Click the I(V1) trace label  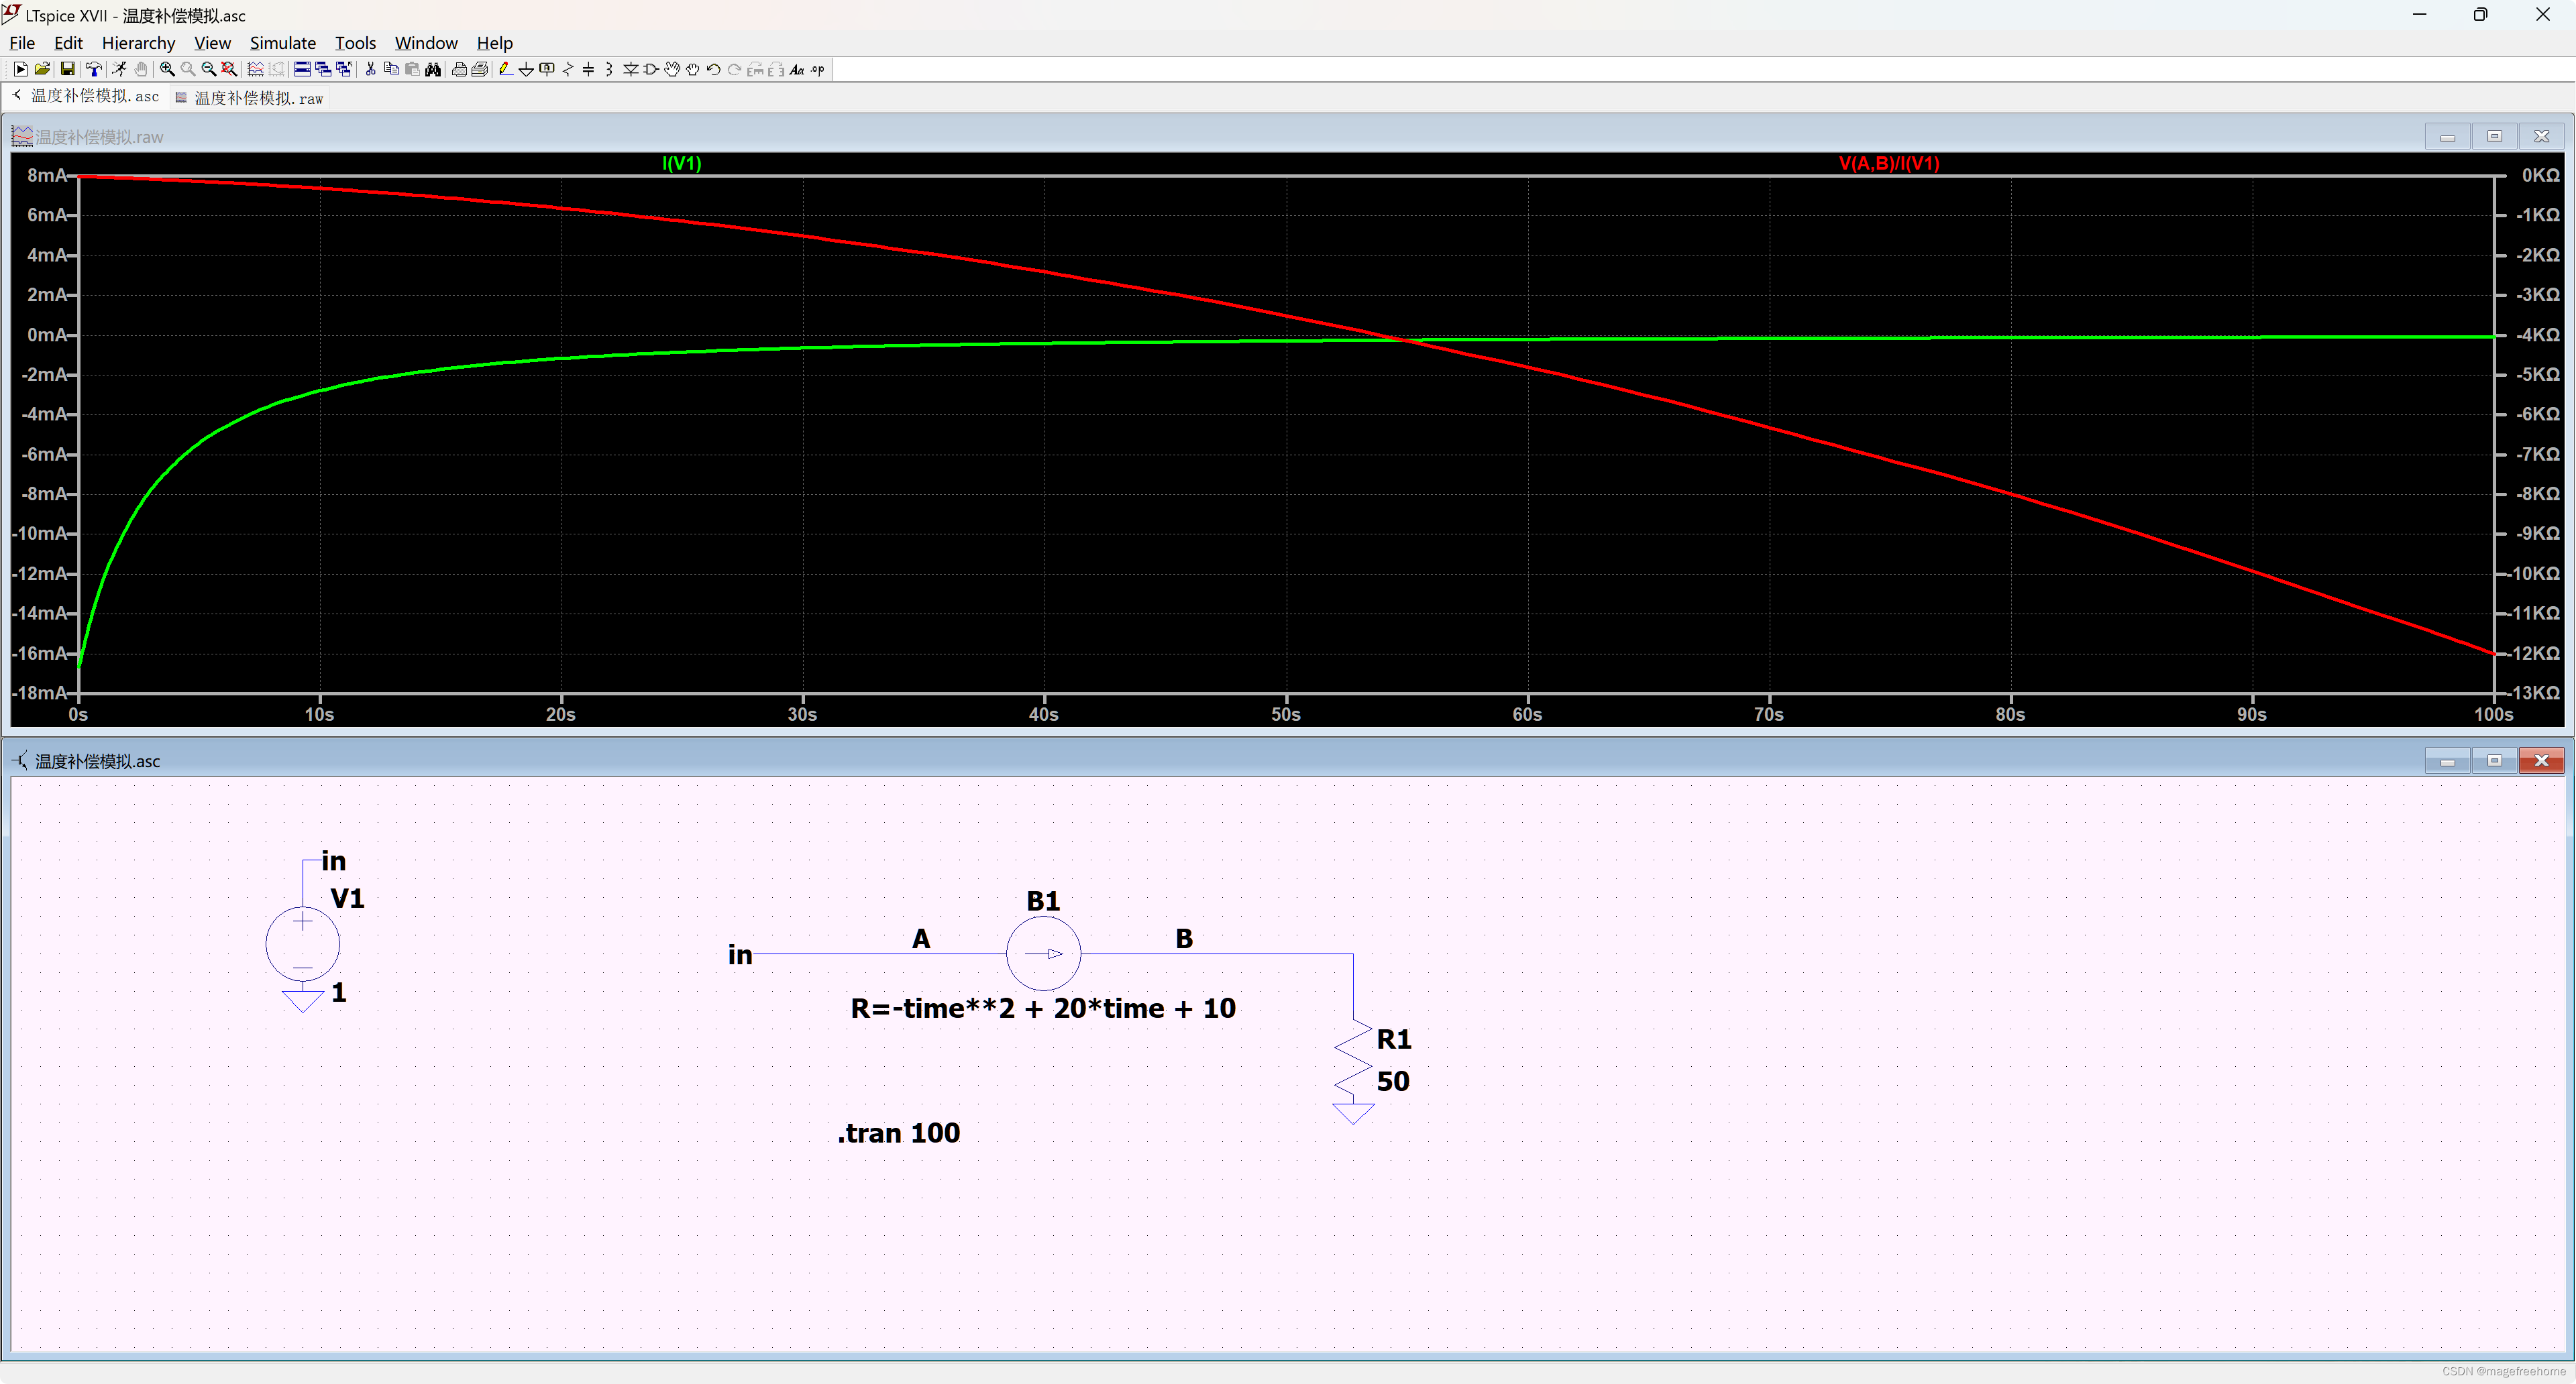[681, 163]
